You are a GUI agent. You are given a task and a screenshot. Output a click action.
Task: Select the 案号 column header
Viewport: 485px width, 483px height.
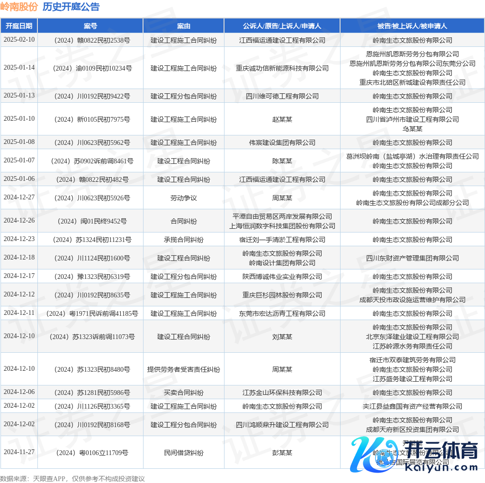[x=90, y=26]
